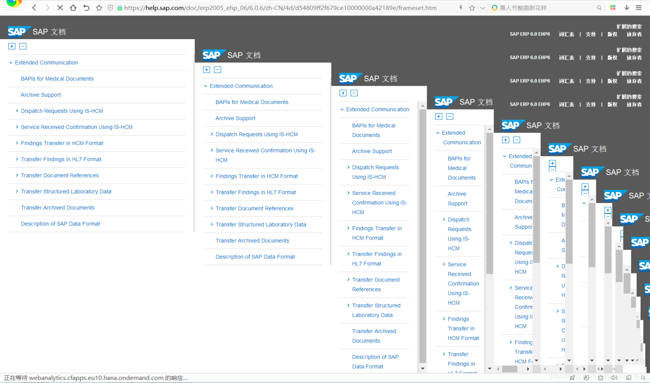Viewport: 650px width, 383px height.
Task: Expand Findings Transfer in HCM Format, outermost frame
Action: click(x=17, y=143)
